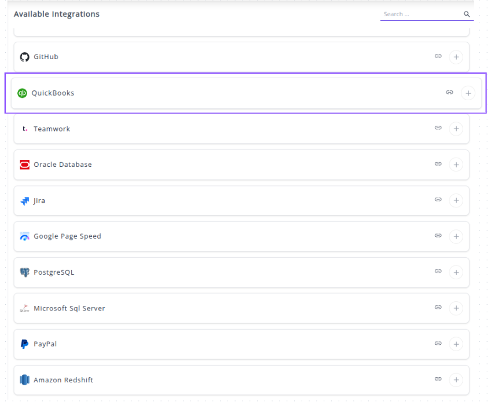Add the QuickBooks integration with plus
Image resolution: width=491 pixels, height=405 pixels.
[467, 93]
